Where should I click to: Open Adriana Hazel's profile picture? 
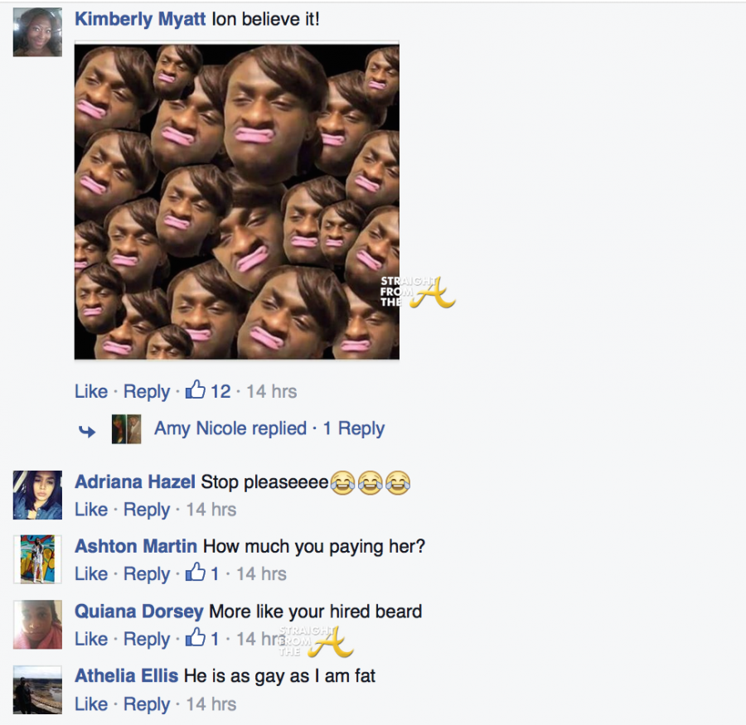tap(37, 495)
